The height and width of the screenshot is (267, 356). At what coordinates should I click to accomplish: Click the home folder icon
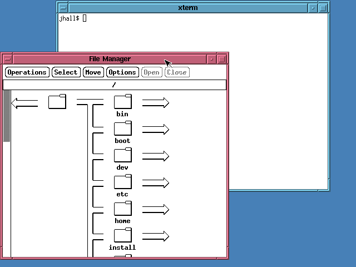122,209
